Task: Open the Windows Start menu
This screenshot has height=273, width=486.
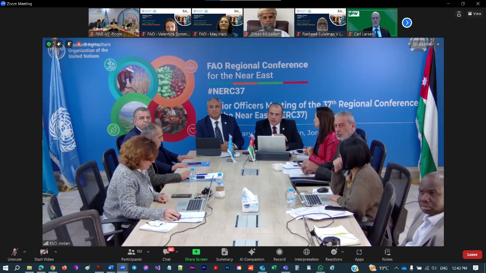Action: 5,268
